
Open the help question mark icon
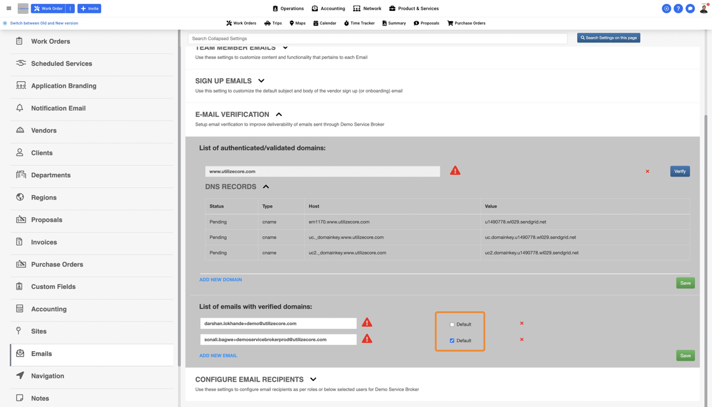point(678,8)
